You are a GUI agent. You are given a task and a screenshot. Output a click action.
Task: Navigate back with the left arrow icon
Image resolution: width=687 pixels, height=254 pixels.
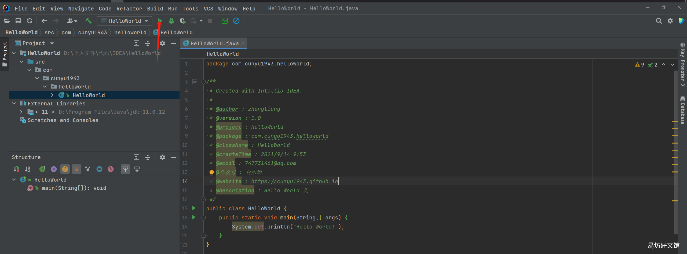44,21
